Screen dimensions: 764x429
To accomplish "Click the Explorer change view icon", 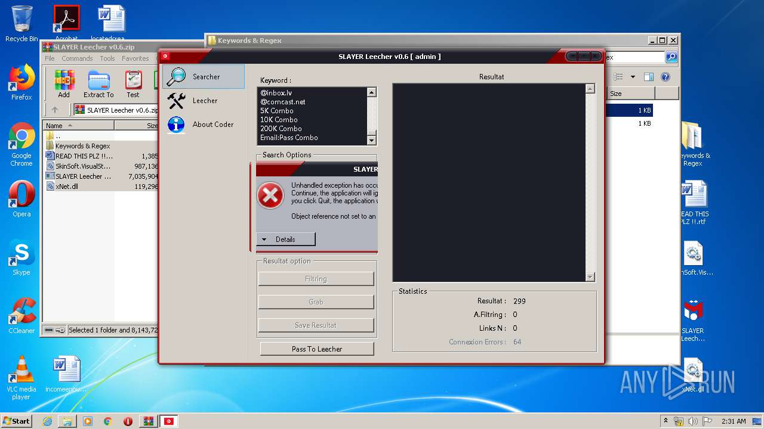I will pos(618,77).
